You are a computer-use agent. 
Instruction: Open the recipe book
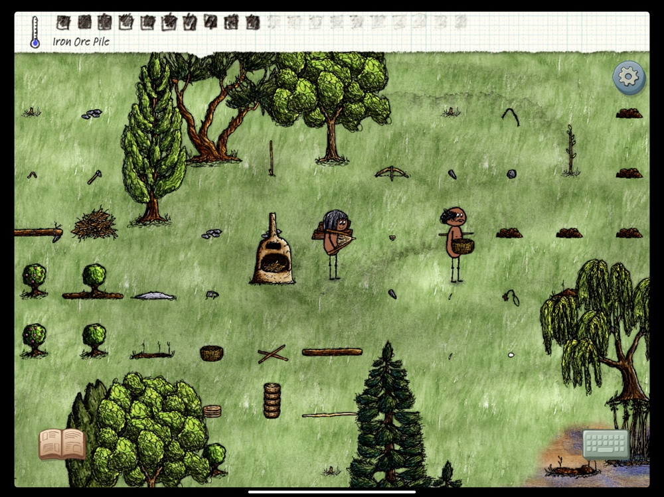tap(62, 443)
